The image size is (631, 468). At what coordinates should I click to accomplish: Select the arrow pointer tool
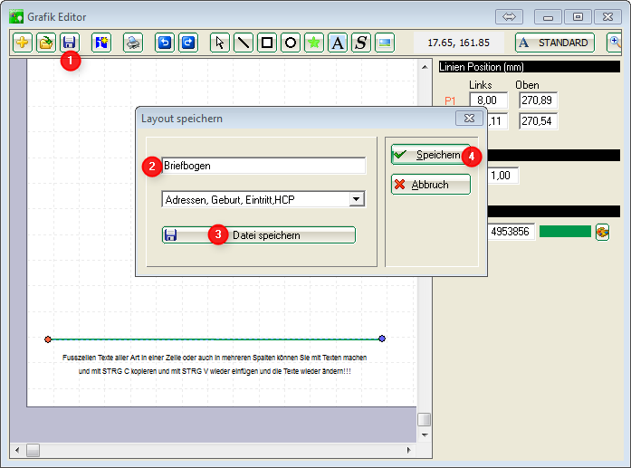click(x=220, y=43)
